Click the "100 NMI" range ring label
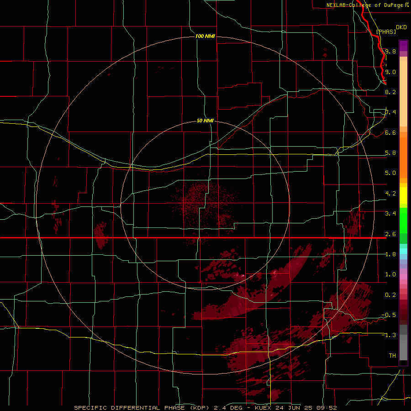 205,36
